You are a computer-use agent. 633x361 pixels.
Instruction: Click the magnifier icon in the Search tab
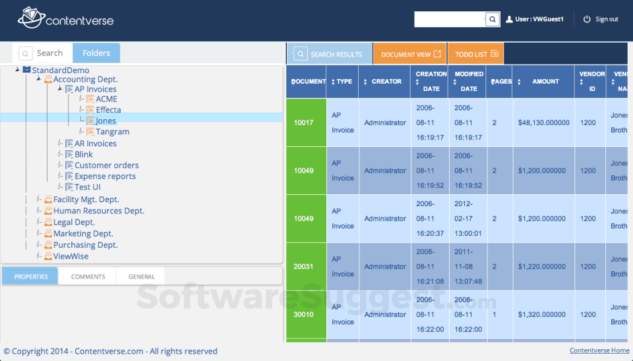tap(25, 53)
